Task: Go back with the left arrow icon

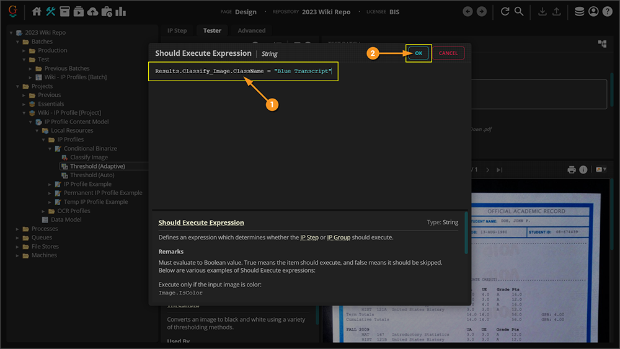Action: pos(467,11)
